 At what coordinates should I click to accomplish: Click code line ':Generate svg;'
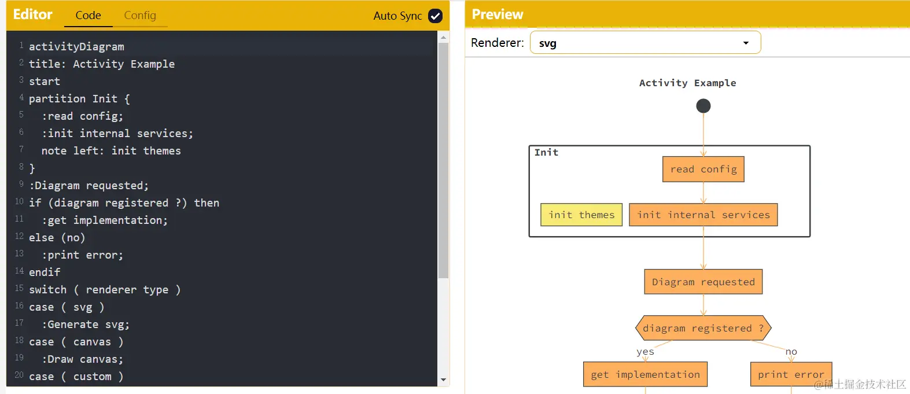coord(86,324)
